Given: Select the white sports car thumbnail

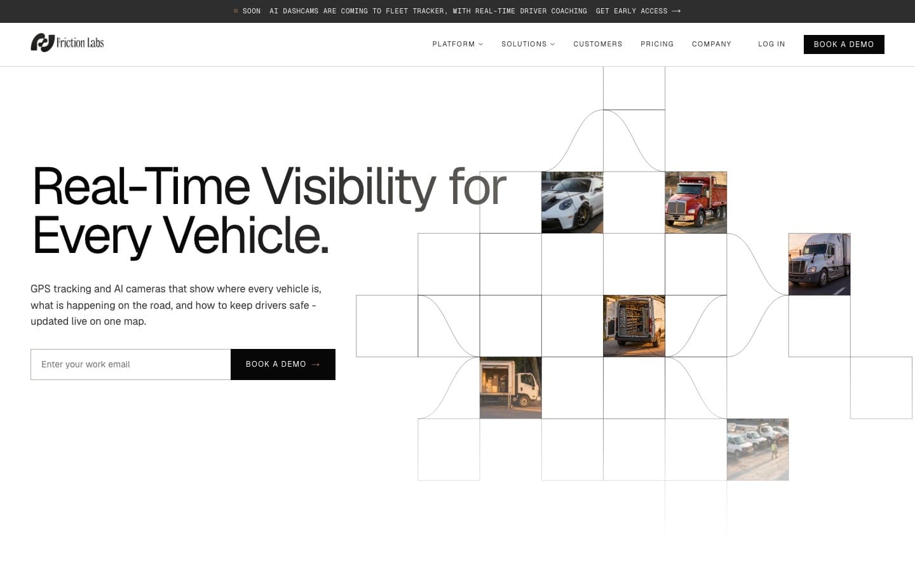Looking at the screenshot, I should [572, 202].
